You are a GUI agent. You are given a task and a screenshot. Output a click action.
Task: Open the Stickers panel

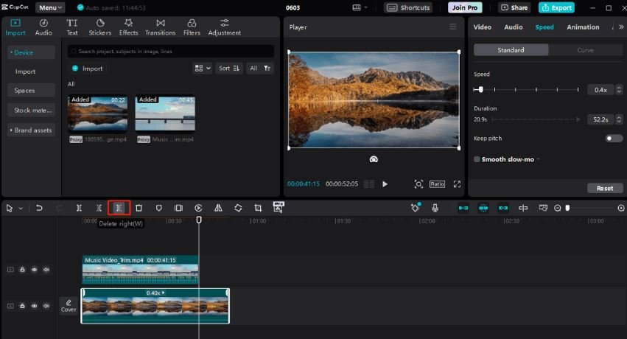coord(100,27)
